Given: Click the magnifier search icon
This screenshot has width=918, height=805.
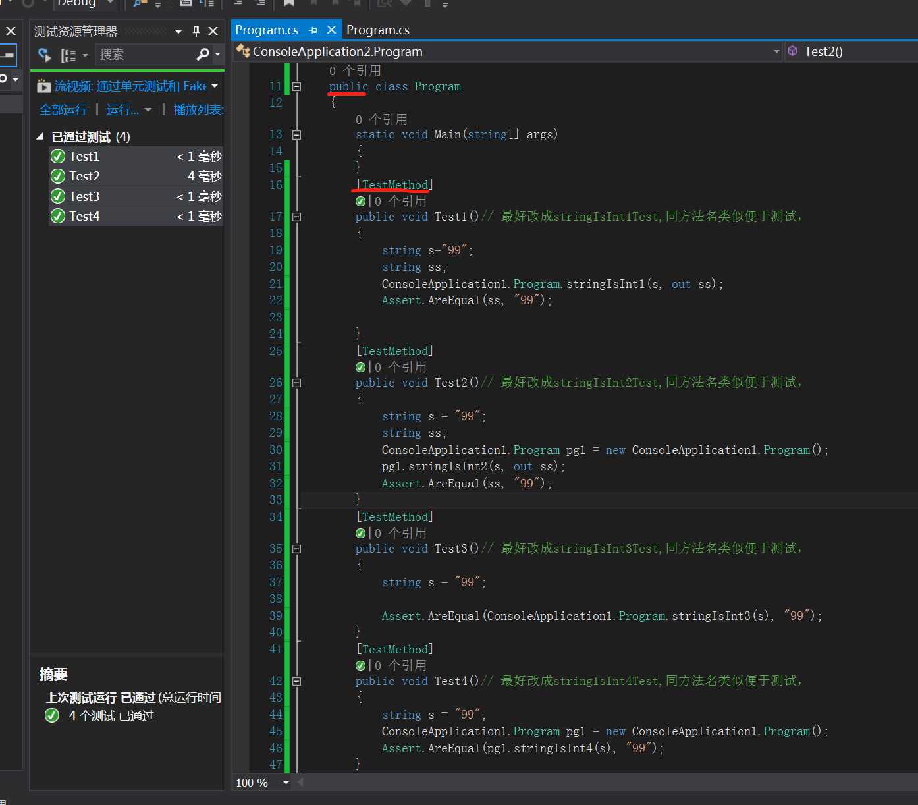Looking at the screenshot, I should pyautogui.click(x=203, y=55).
